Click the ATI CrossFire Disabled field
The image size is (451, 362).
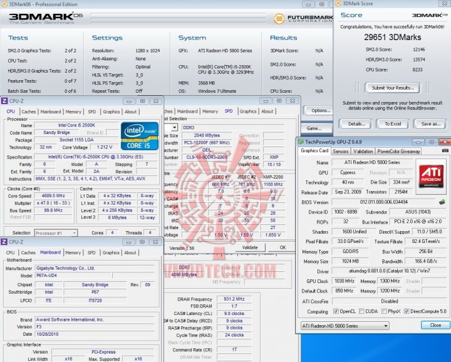pyautogui.click(x=389, y=301)
